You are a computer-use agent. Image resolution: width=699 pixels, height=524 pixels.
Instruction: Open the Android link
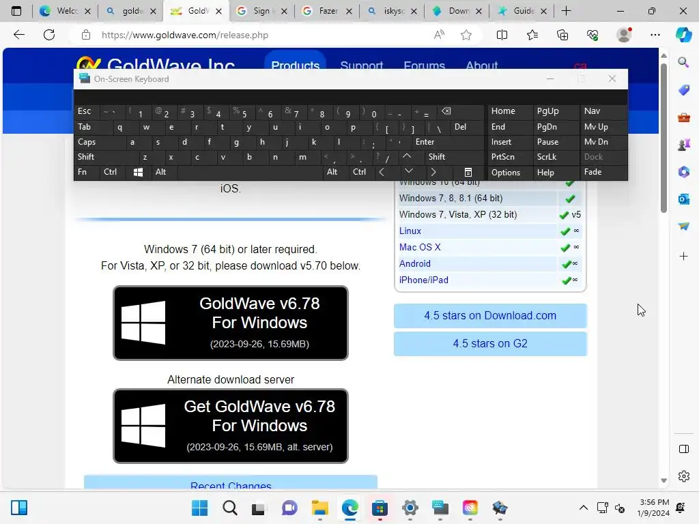click(x=414, y=263)
